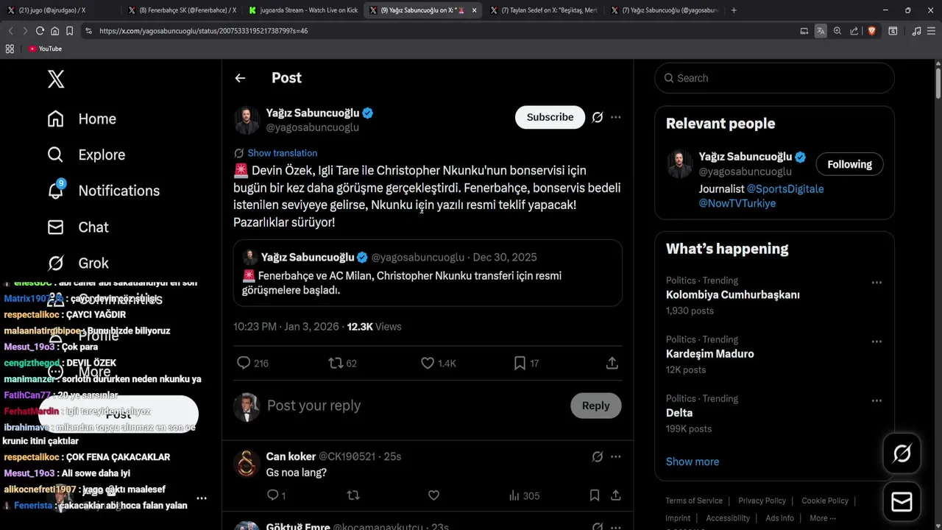Open the music note media control

click(916, 31)
